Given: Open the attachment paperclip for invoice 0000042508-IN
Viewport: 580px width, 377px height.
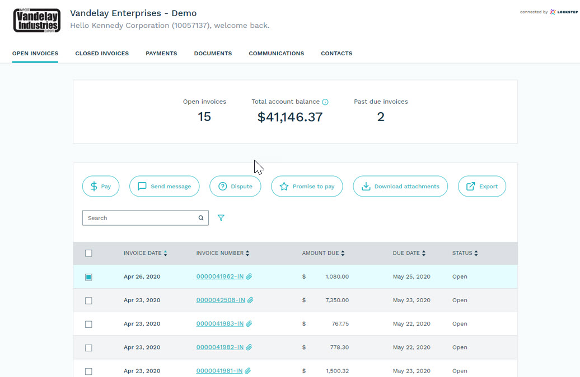Looking at the screenshot, I should [x=250, y=300].
